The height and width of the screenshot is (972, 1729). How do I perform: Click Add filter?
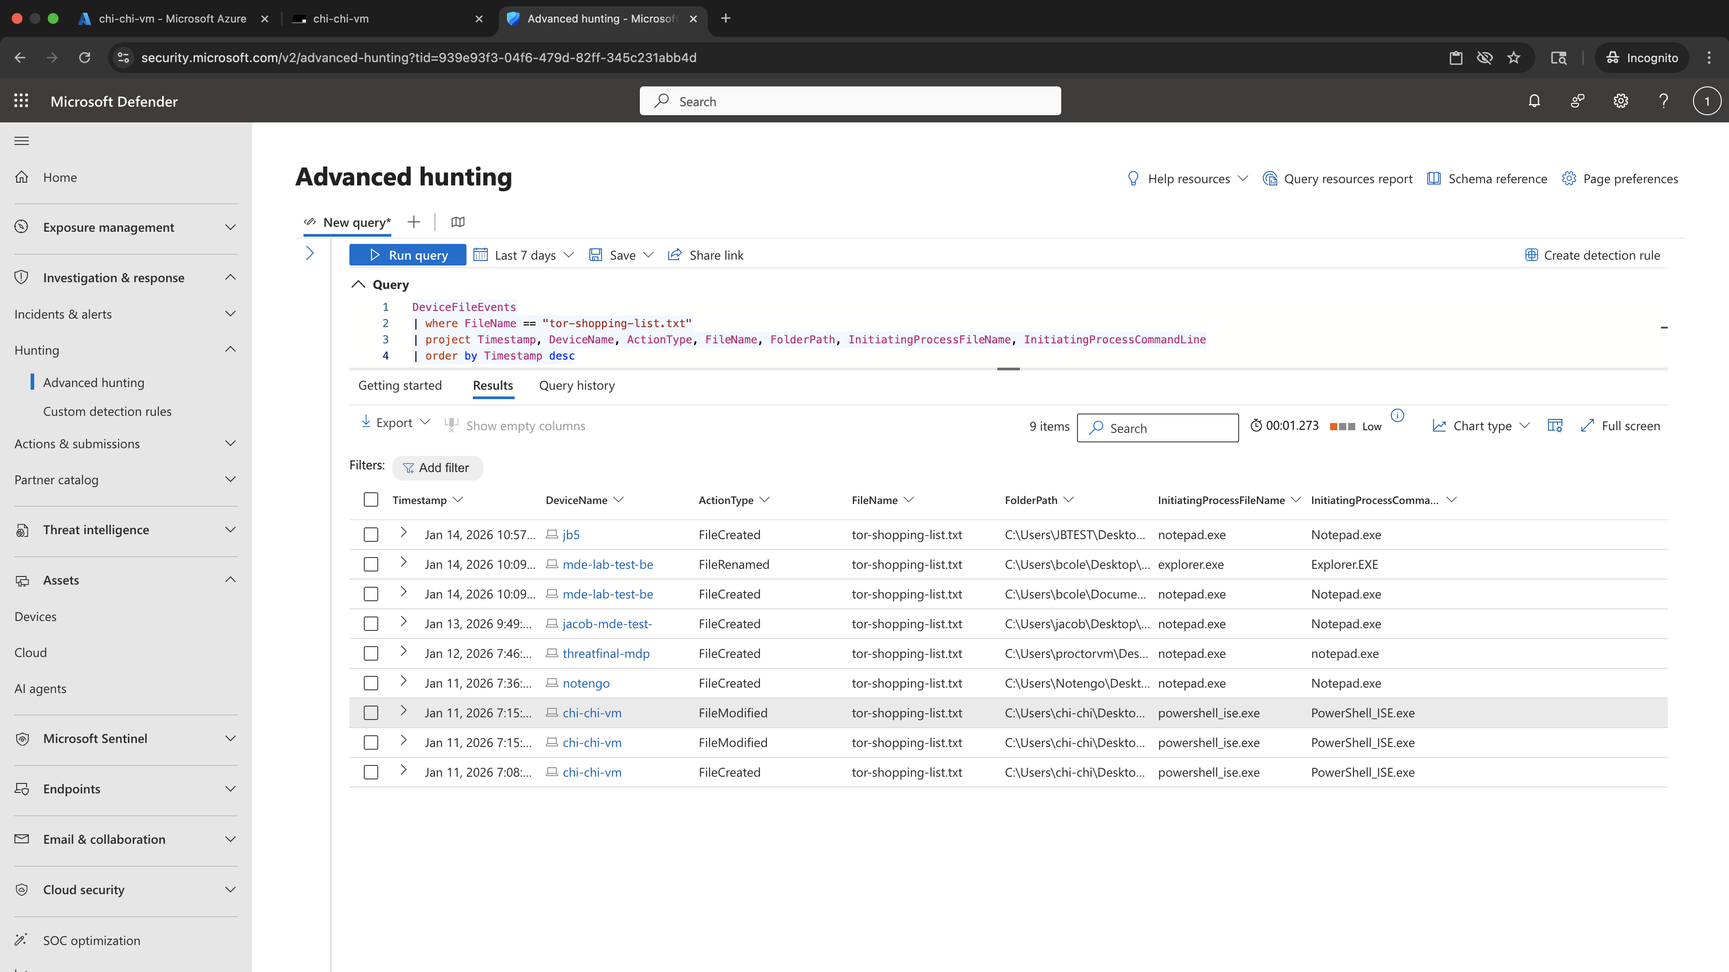click(x=437, y=468)
